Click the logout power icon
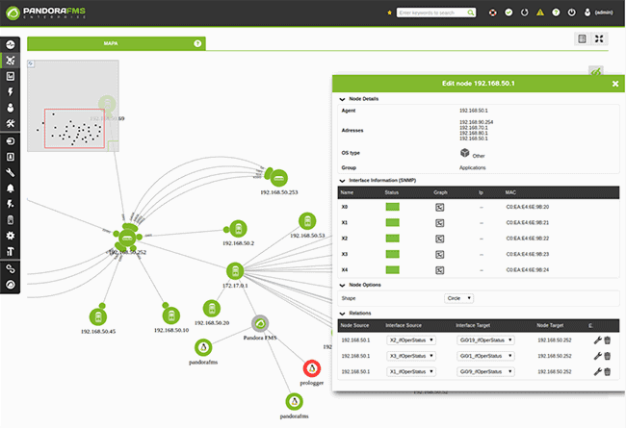The width and height of the screenshot is (626, 428). pyautogui.click(x=572, y=13)
